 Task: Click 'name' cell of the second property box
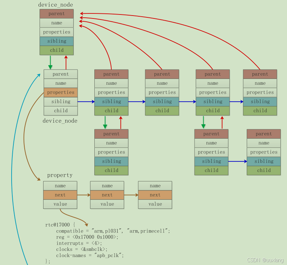pos(107,186)
